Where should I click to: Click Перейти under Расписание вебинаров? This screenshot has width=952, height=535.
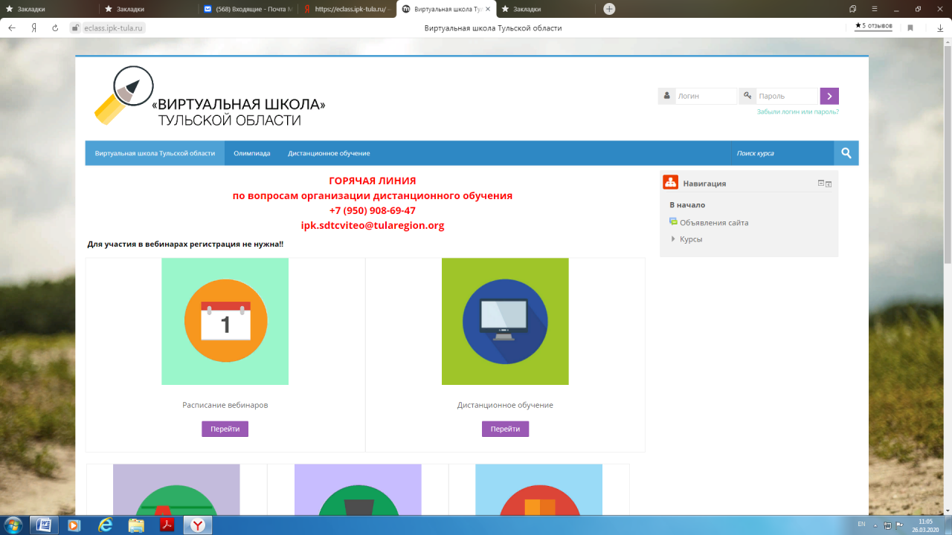pos(225,429)
